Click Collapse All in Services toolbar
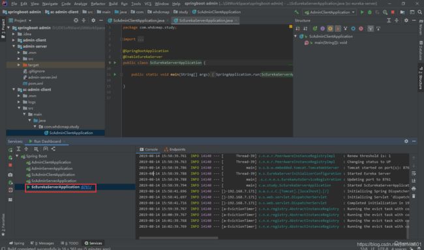 26,148
